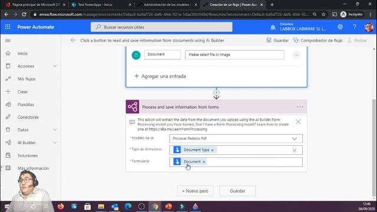Viewport: 377px width, 212px height.
Task: Open Microsoft Store from the taskbar
Action: click(x=87, y=207)
